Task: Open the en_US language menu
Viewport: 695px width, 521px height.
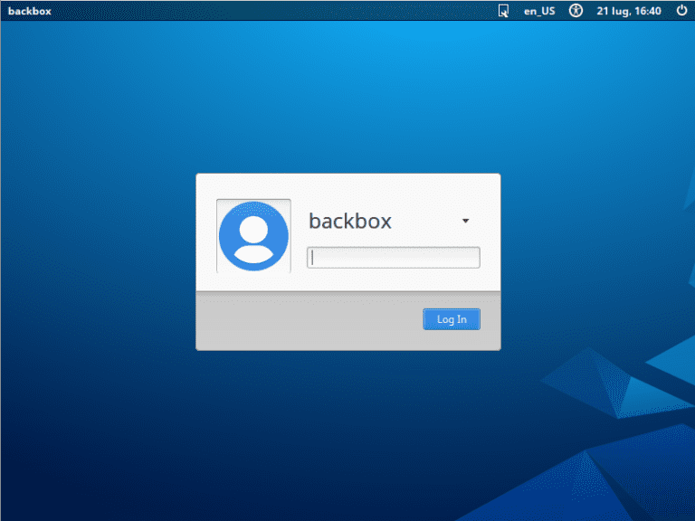Action: point(539,11)
